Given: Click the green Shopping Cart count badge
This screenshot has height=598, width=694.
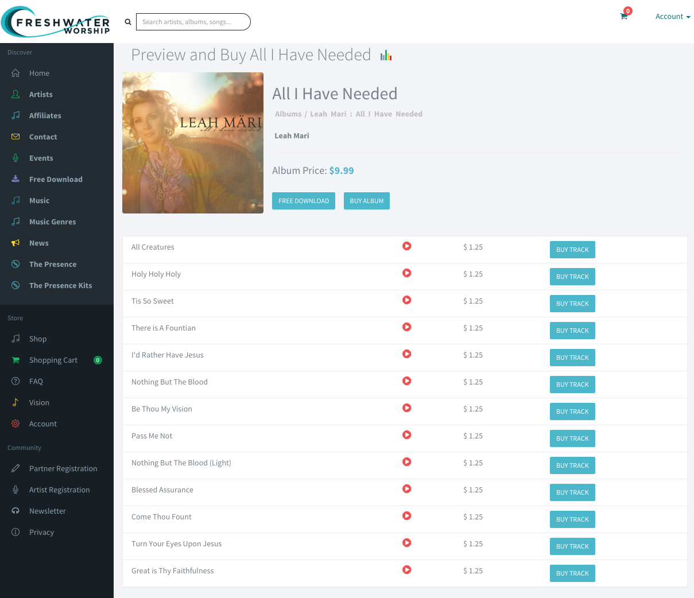Looking at the screenshot, I should [x=98, y=360].
